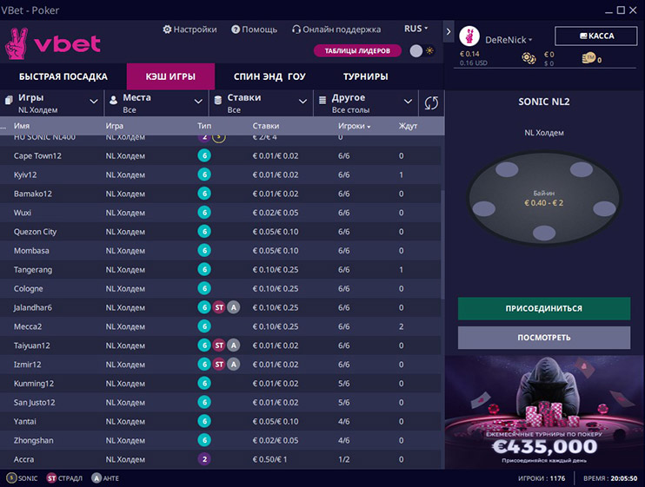Select the Mombasa table row

point(221,251)
